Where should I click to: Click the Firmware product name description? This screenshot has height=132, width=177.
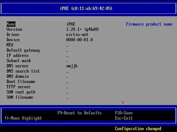click(149, 24)
